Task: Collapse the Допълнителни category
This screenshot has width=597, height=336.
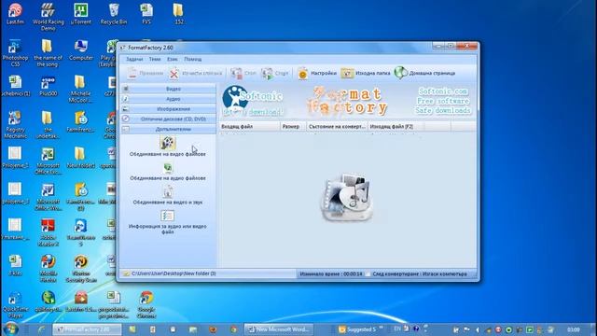Action: pyautogui.click(x=168, y=129)
